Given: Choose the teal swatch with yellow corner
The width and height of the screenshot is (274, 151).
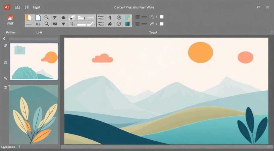Looking at the screenshot, I should (x=128, y=18).
